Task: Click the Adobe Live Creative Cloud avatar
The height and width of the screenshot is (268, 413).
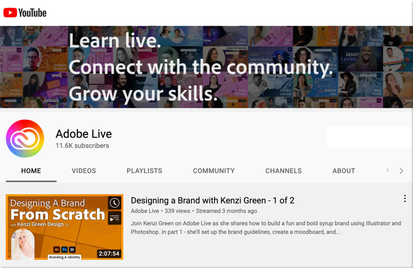Action: click(25, 138)
